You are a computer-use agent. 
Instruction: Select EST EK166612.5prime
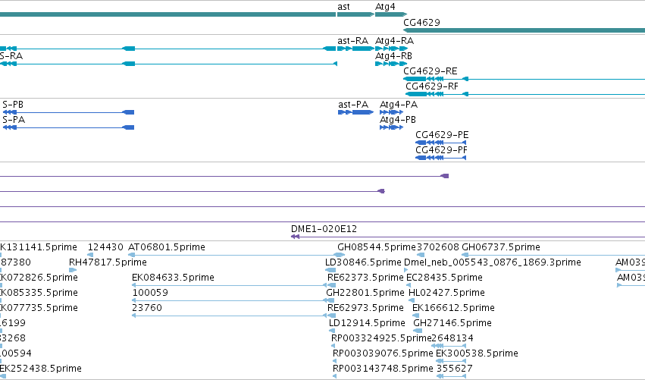453,308
